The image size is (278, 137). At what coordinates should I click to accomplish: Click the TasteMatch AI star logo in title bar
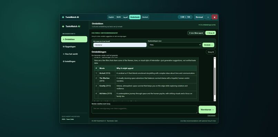click(x=63, y=17)
